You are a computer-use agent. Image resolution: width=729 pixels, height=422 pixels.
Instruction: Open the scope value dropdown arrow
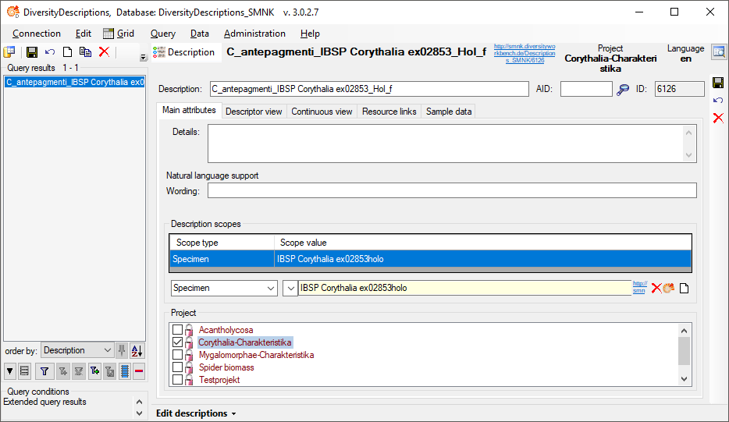290,288
